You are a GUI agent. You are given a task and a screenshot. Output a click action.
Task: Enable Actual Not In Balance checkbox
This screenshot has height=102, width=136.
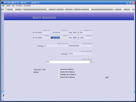(58, 69)
